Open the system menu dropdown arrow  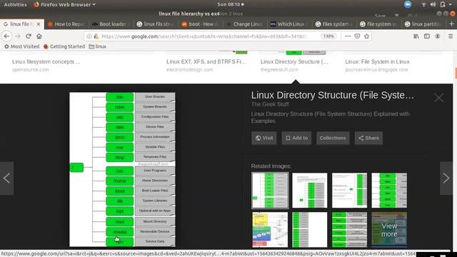coord(451,4)
